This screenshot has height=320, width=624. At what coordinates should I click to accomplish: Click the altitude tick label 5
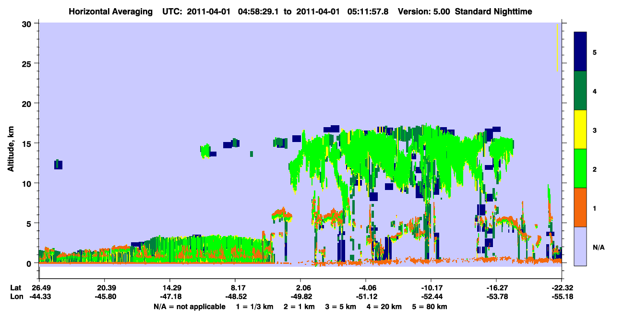(30, 223)
